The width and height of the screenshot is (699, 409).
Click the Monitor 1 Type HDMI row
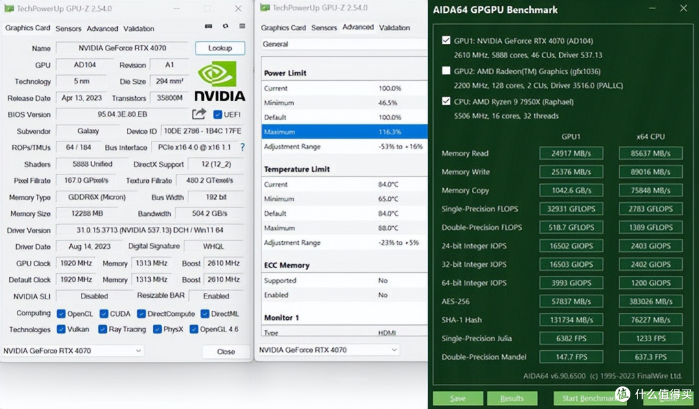344,332
